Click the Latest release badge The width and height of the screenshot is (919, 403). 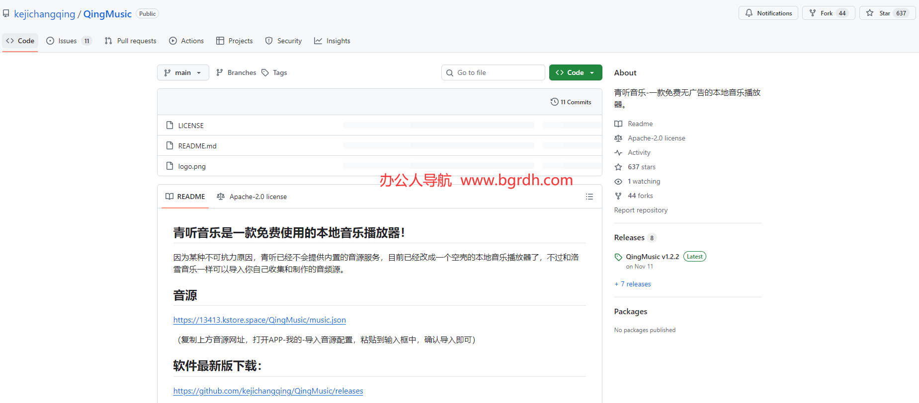coord(695,257)
